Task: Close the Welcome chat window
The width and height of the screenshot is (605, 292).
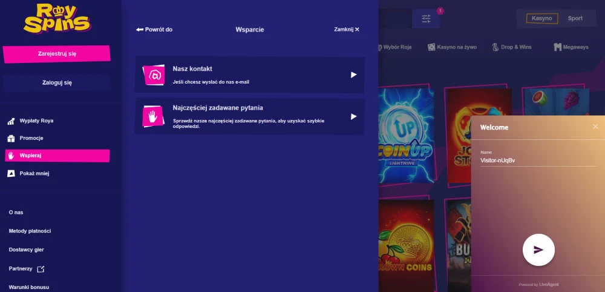Action: (595, 127)
